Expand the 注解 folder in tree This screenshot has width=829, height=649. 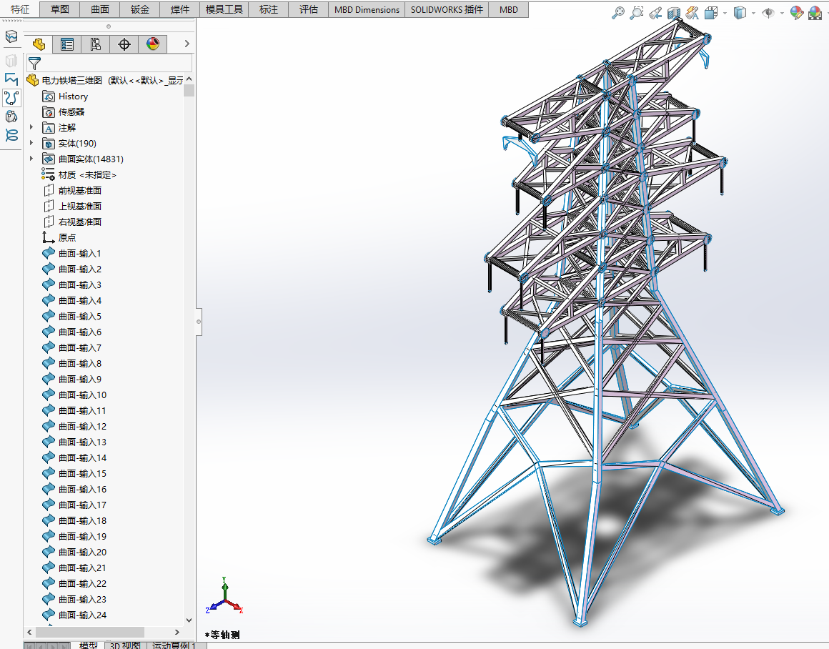point(31,127)
